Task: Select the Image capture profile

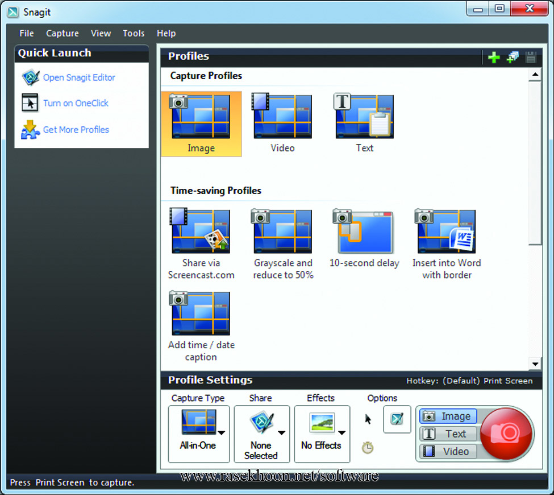Action: pyautogui.click(x=201, y=117)
